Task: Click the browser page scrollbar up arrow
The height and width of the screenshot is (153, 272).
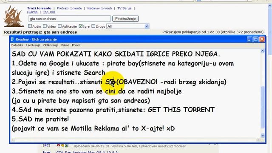Action: 270,6
